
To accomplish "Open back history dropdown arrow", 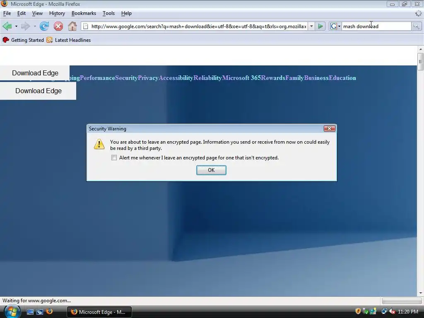I will (16, 26).
